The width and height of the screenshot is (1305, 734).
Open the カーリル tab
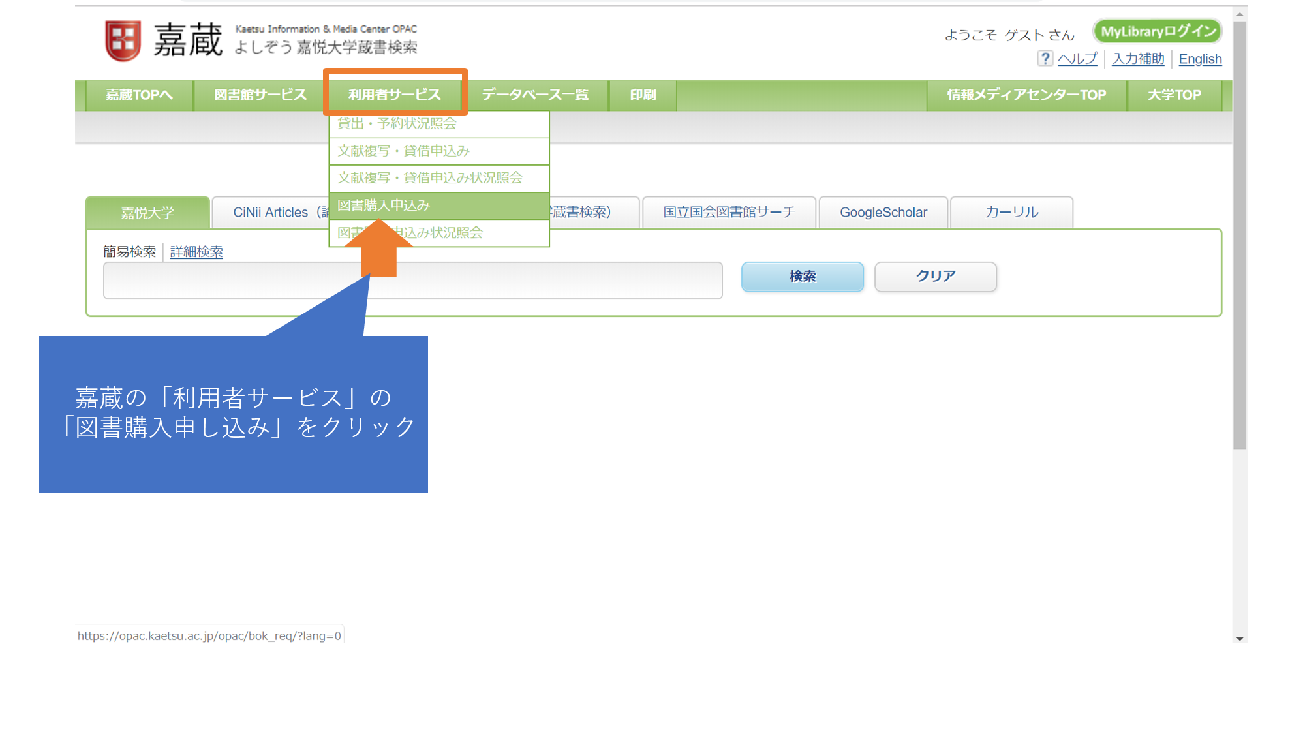pyautogui.click(x=1011, y=213)
